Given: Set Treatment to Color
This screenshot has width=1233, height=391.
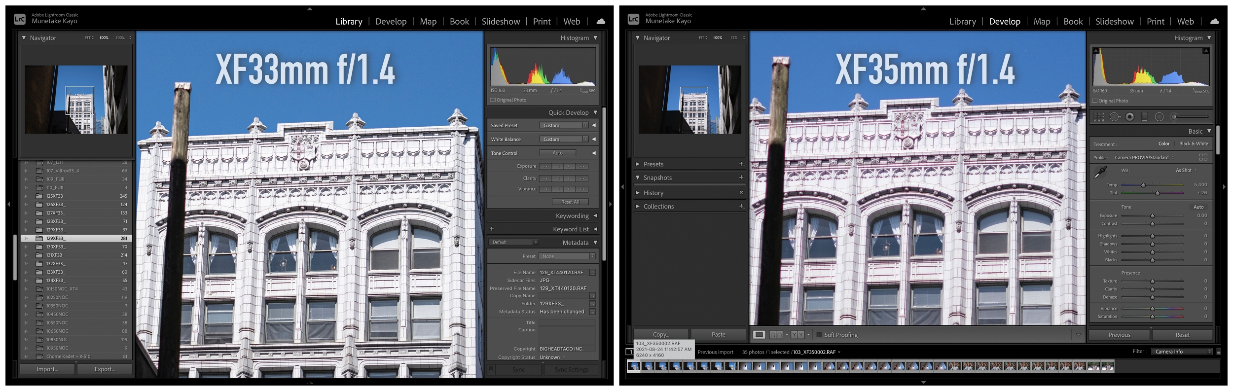Looking at the screenshot, I should pyautogui.click(x=1164, y=144).
